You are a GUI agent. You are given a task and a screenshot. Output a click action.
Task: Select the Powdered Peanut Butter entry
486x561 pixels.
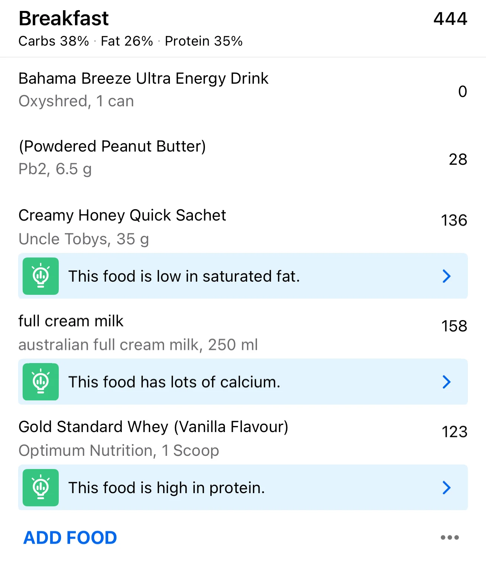112,157
